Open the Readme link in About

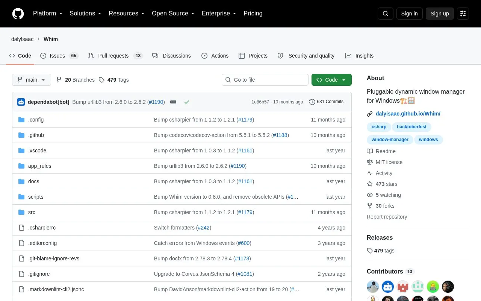pos(381,151)
